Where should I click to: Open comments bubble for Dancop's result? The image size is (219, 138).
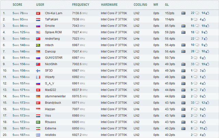197,51
